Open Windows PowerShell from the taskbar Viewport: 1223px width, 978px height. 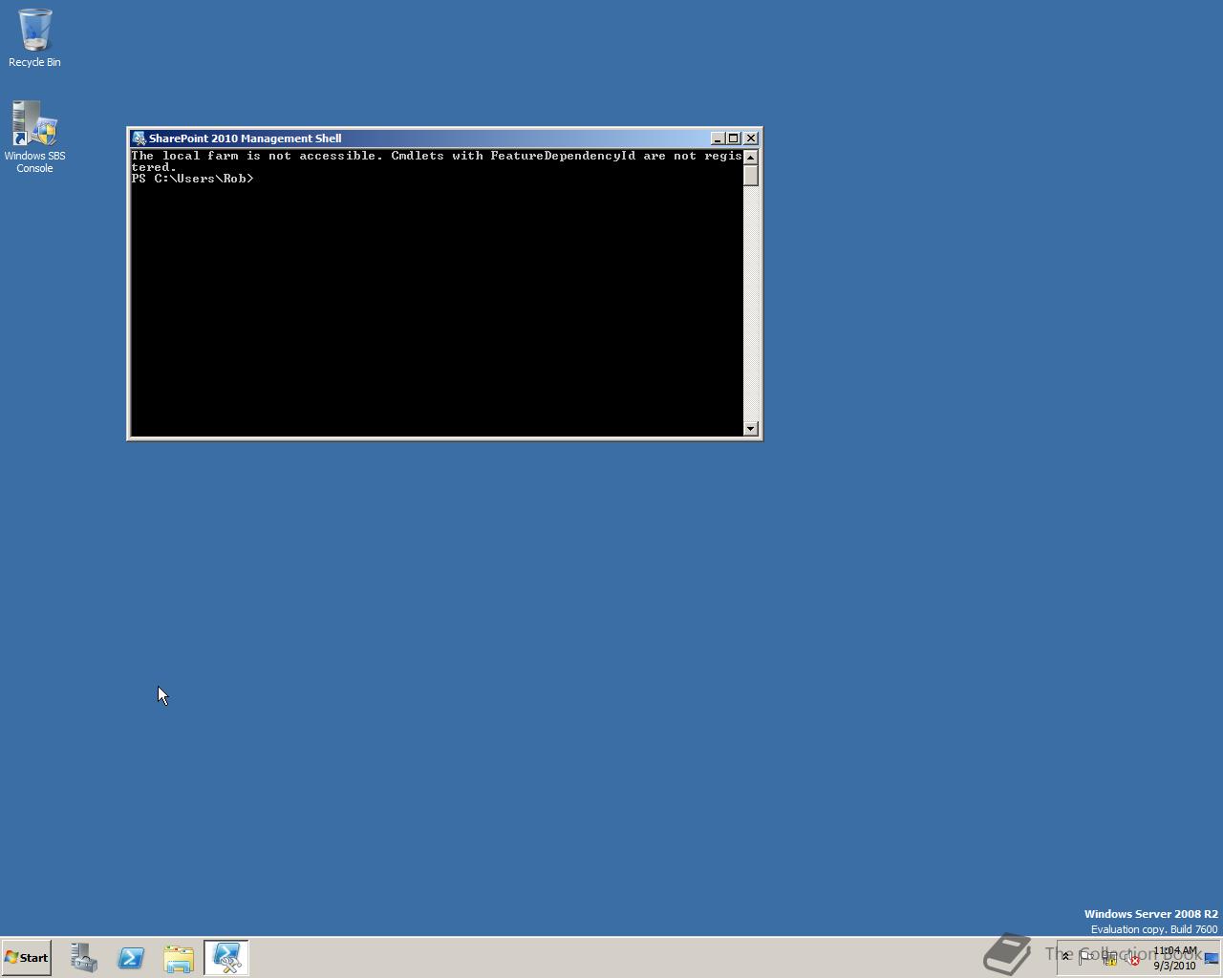pos(131,957)
